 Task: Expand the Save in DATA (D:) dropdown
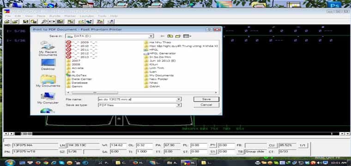pos(151,36)
